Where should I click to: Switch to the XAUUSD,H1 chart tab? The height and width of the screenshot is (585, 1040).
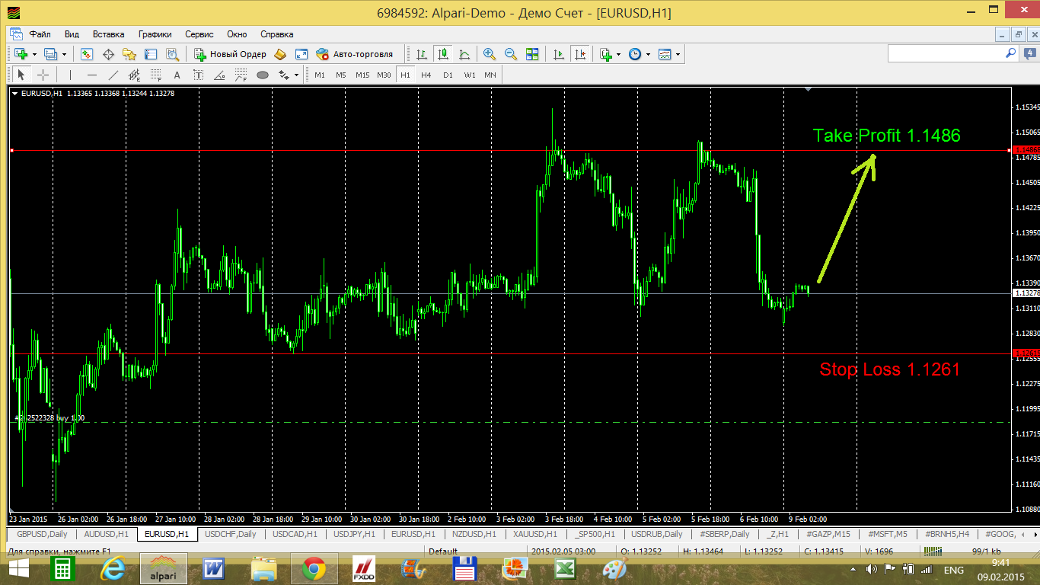(534, 534)
